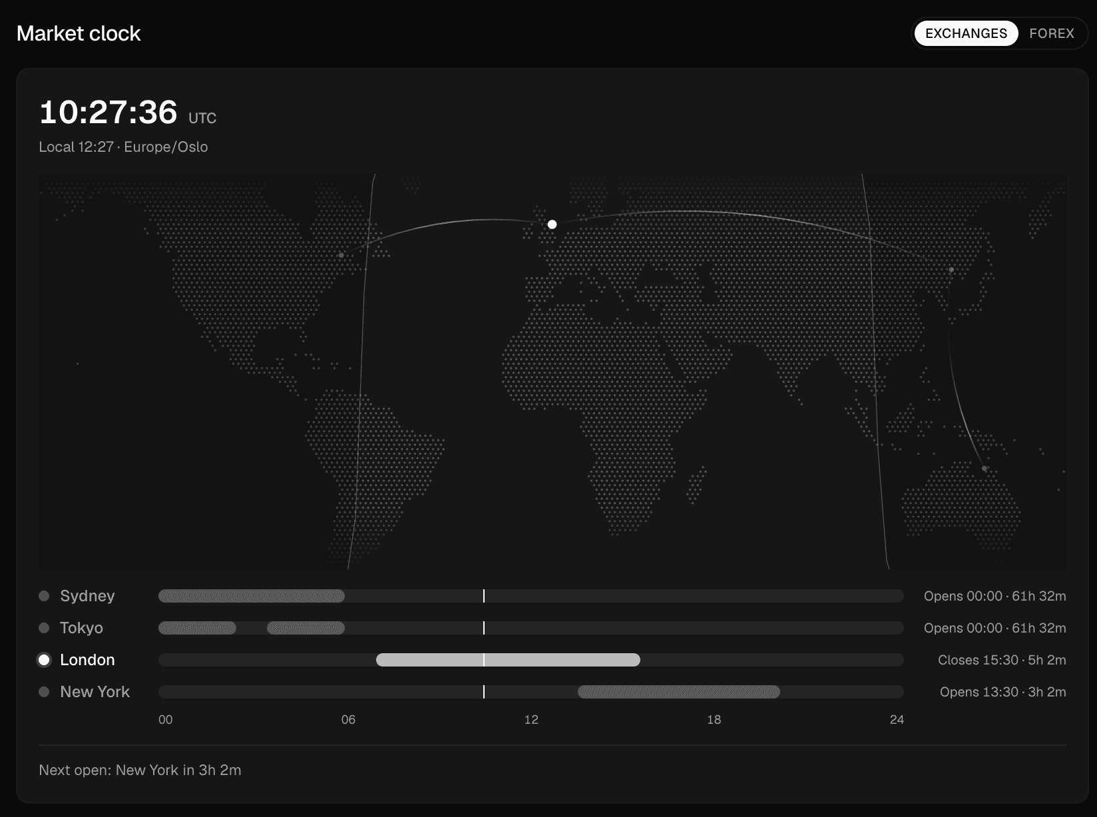Image resolution: width=1097 pixels, height=817 pixels.
Task: Click the New York exchange label
Action: 95,692
